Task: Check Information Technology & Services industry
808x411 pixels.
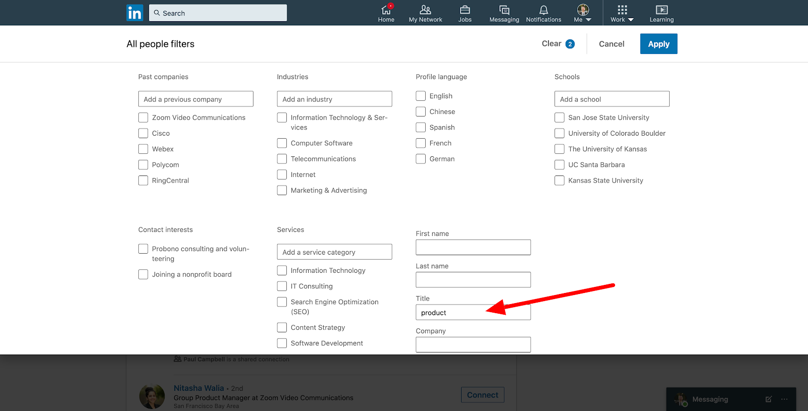Action: 282,118
